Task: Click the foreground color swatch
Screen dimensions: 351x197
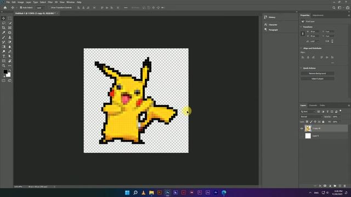Action: pos(5,72)
